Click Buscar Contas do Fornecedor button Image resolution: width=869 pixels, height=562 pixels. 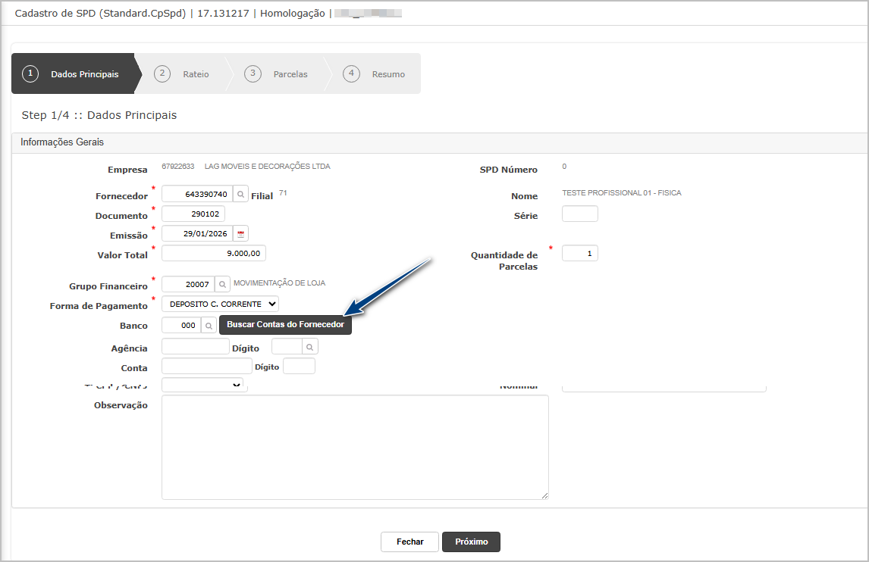[285, 325]
